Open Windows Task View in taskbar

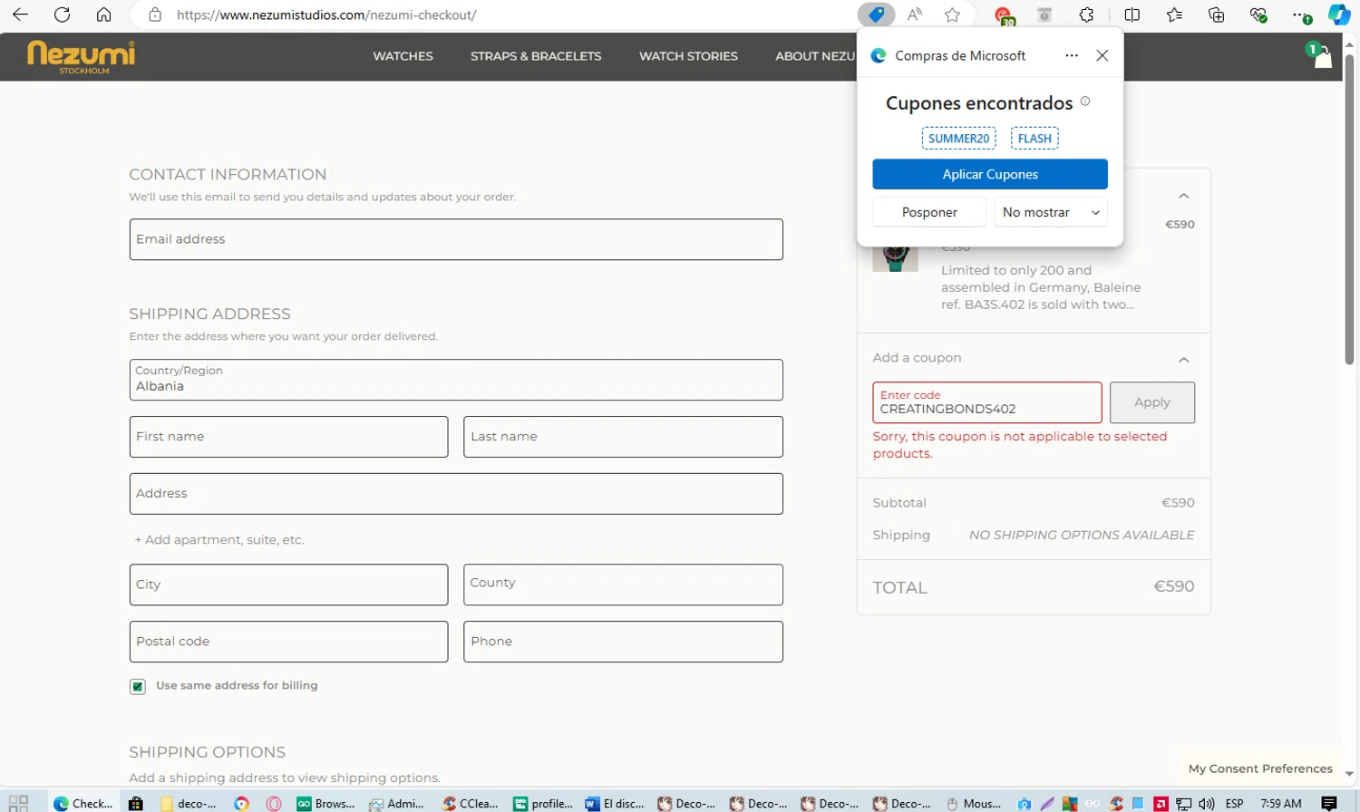pyautogui.click(x=18, y=803)
